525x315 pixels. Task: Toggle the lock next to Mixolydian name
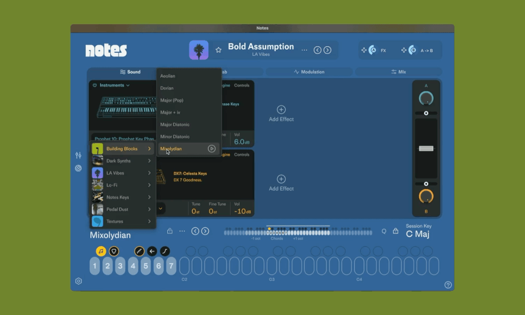tap(170, 231)
